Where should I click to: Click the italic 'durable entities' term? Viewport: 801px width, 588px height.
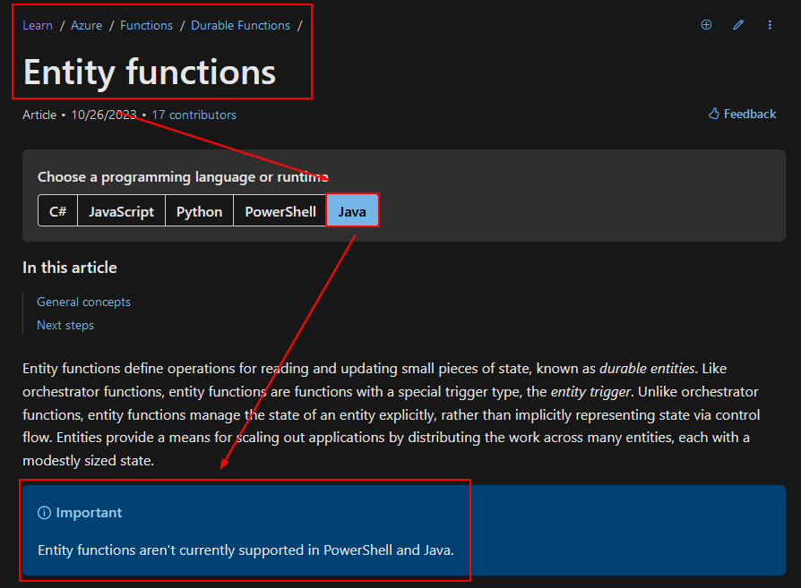tap(647, 369)
